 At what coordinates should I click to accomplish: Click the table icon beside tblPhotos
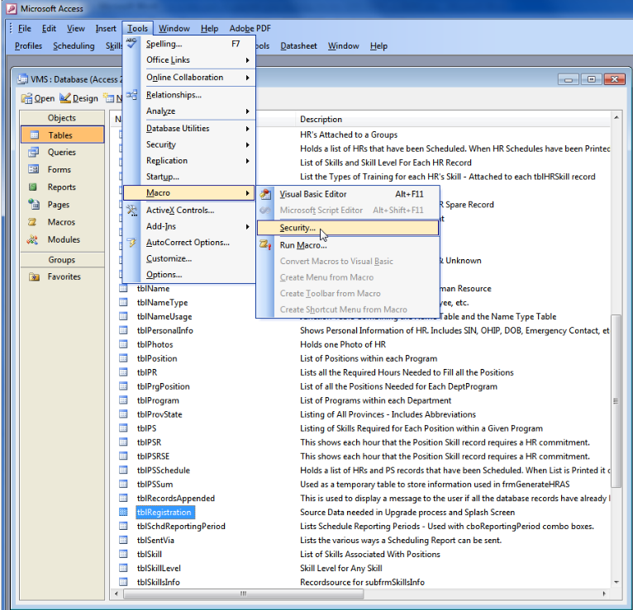(x=123, y=344)
